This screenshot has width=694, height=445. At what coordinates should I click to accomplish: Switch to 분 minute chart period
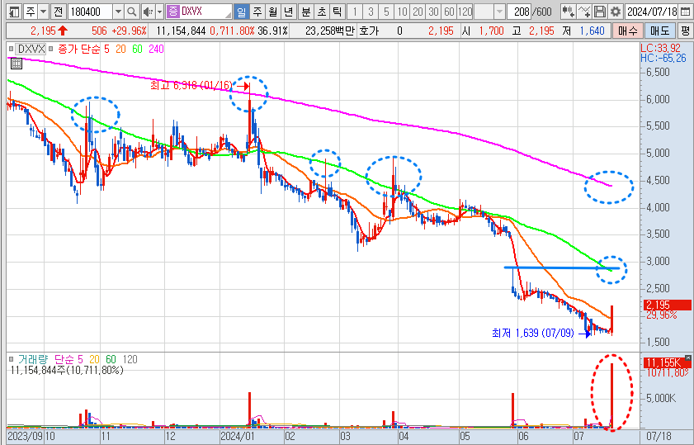[x=306, y=12]
